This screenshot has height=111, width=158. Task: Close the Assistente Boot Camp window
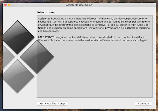(x=5, y=5)
